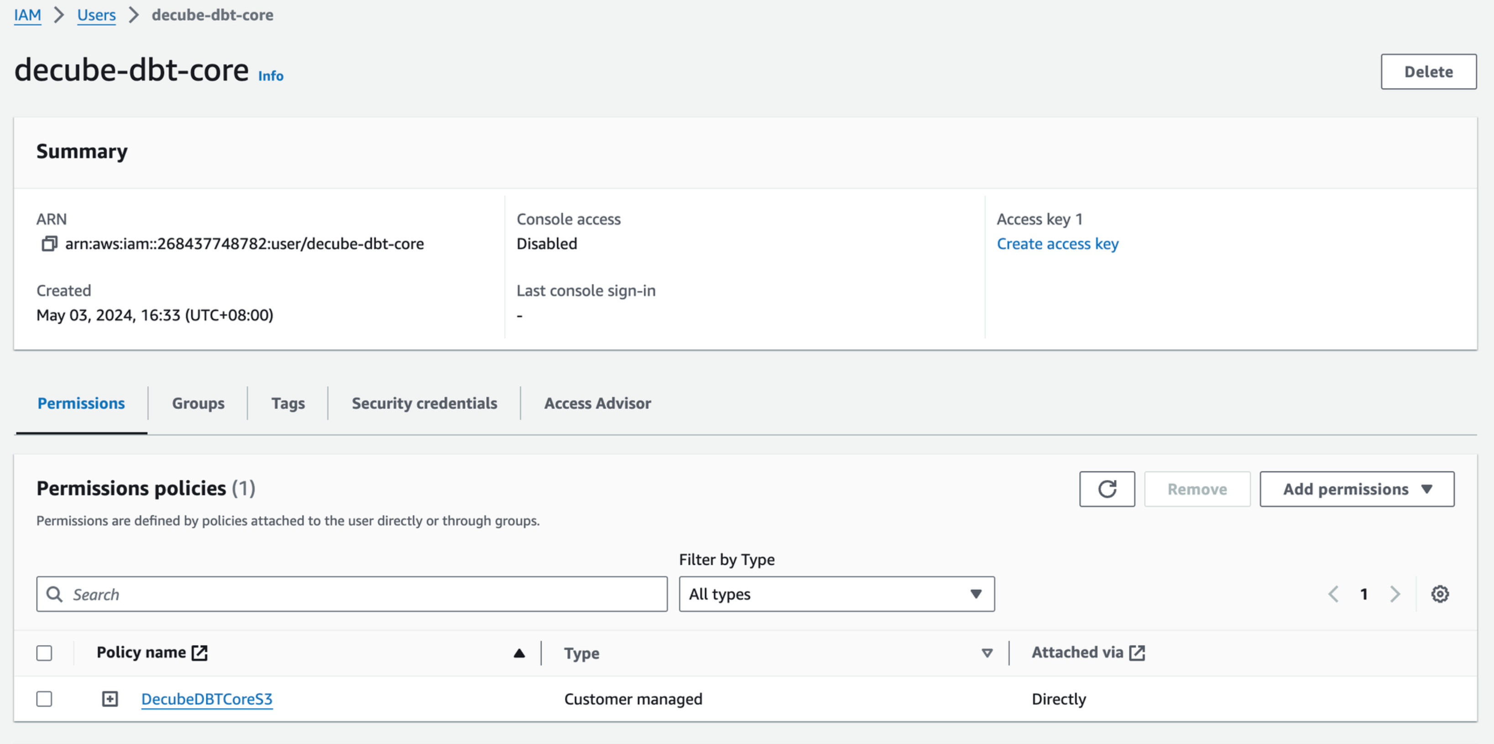Click external link icon beside Attached via

[x=1137, y=652]
